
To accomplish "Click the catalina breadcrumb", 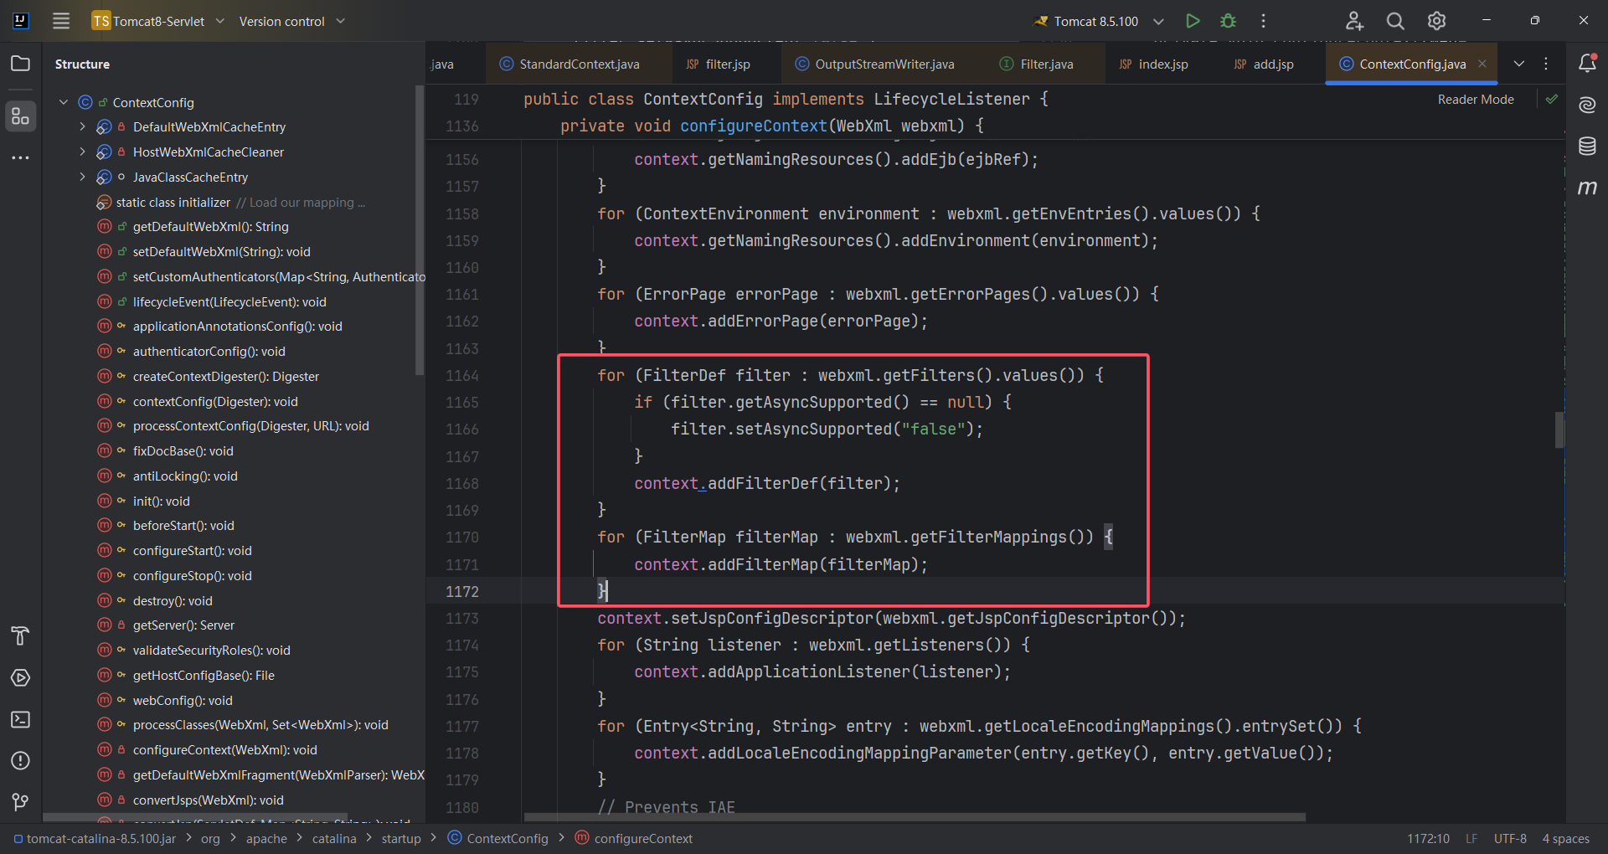I will 334,838.
